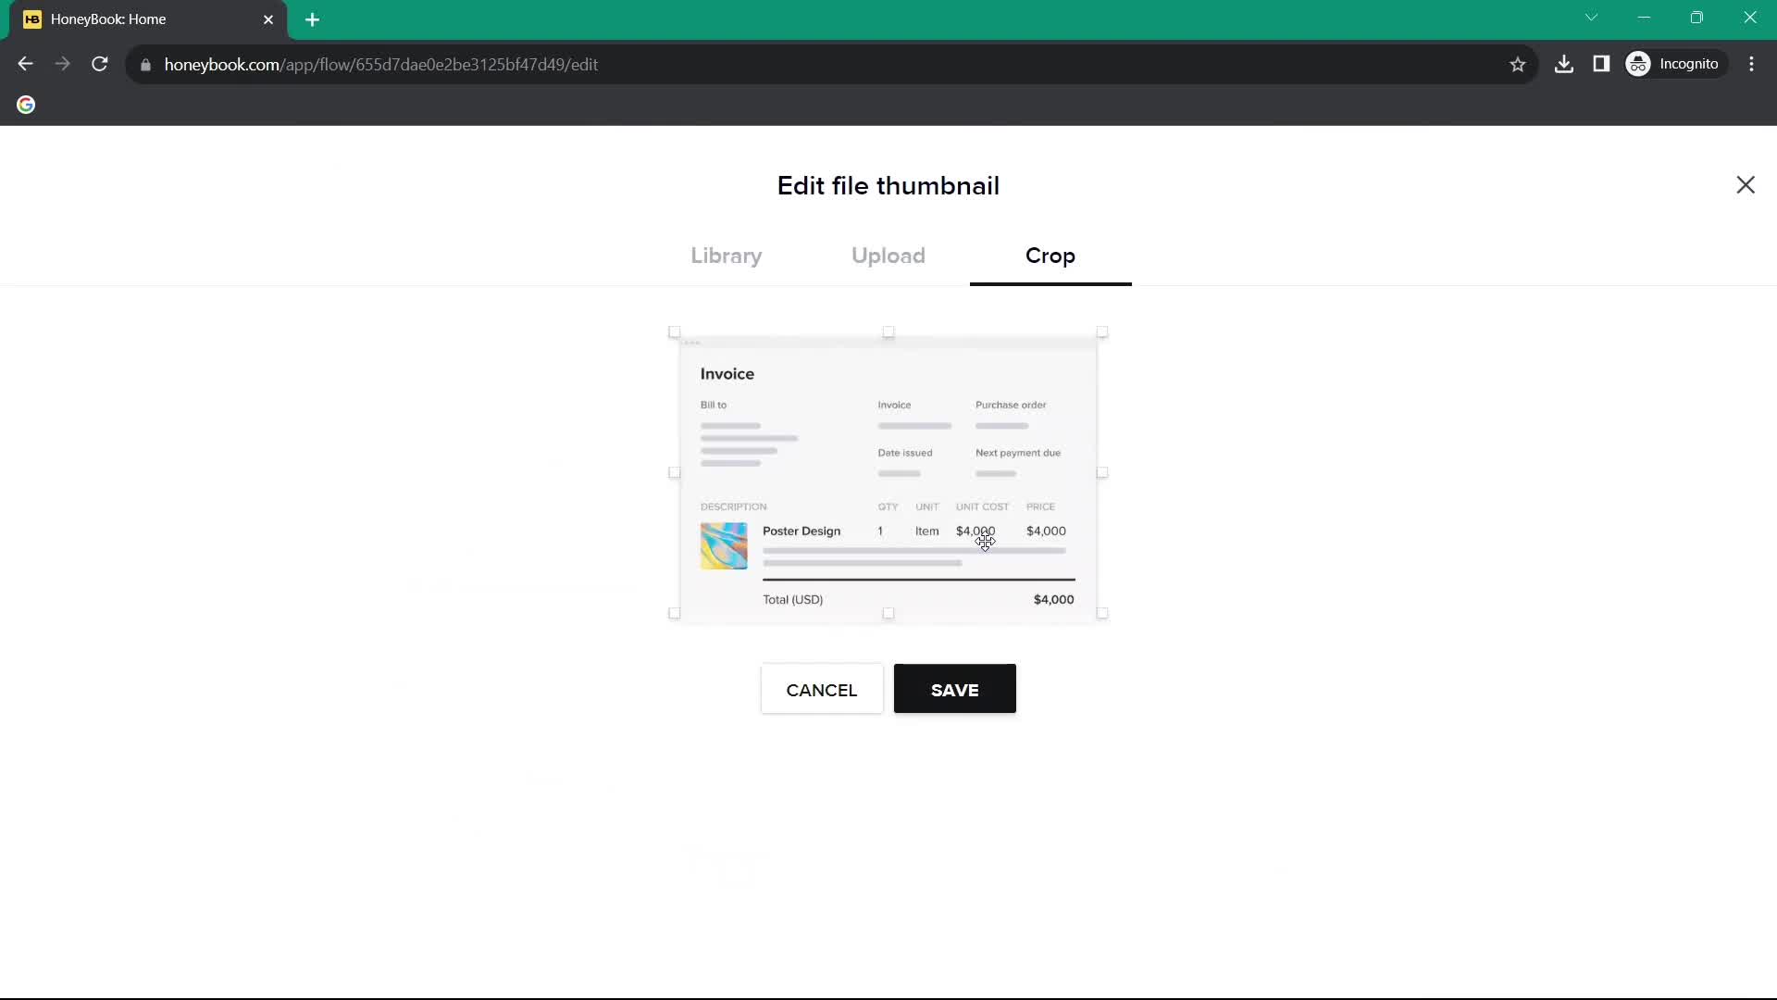Select the HoneyBook: Home browser tab
Image resolution: width=1777 pixels, height=1000 pixels.
(x=148, y=19)
